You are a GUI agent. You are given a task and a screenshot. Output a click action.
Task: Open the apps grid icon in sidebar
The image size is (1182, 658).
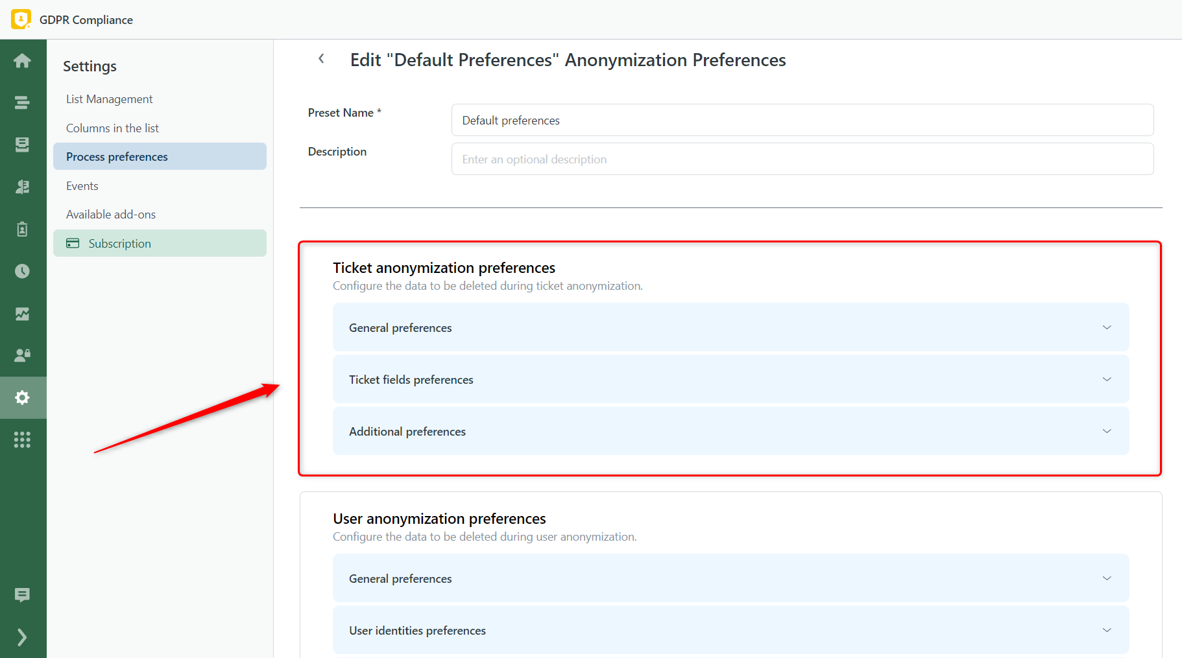click(23, 440)
